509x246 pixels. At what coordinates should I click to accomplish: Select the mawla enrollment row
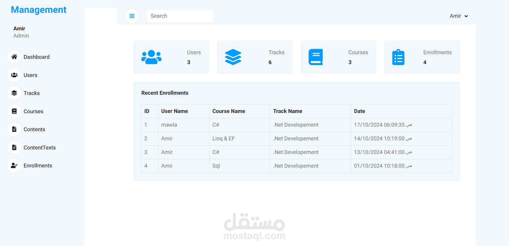[296, 125]
